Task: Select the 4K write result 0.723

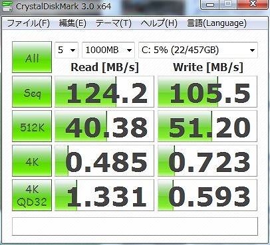Action: click(x=207, y=161)
